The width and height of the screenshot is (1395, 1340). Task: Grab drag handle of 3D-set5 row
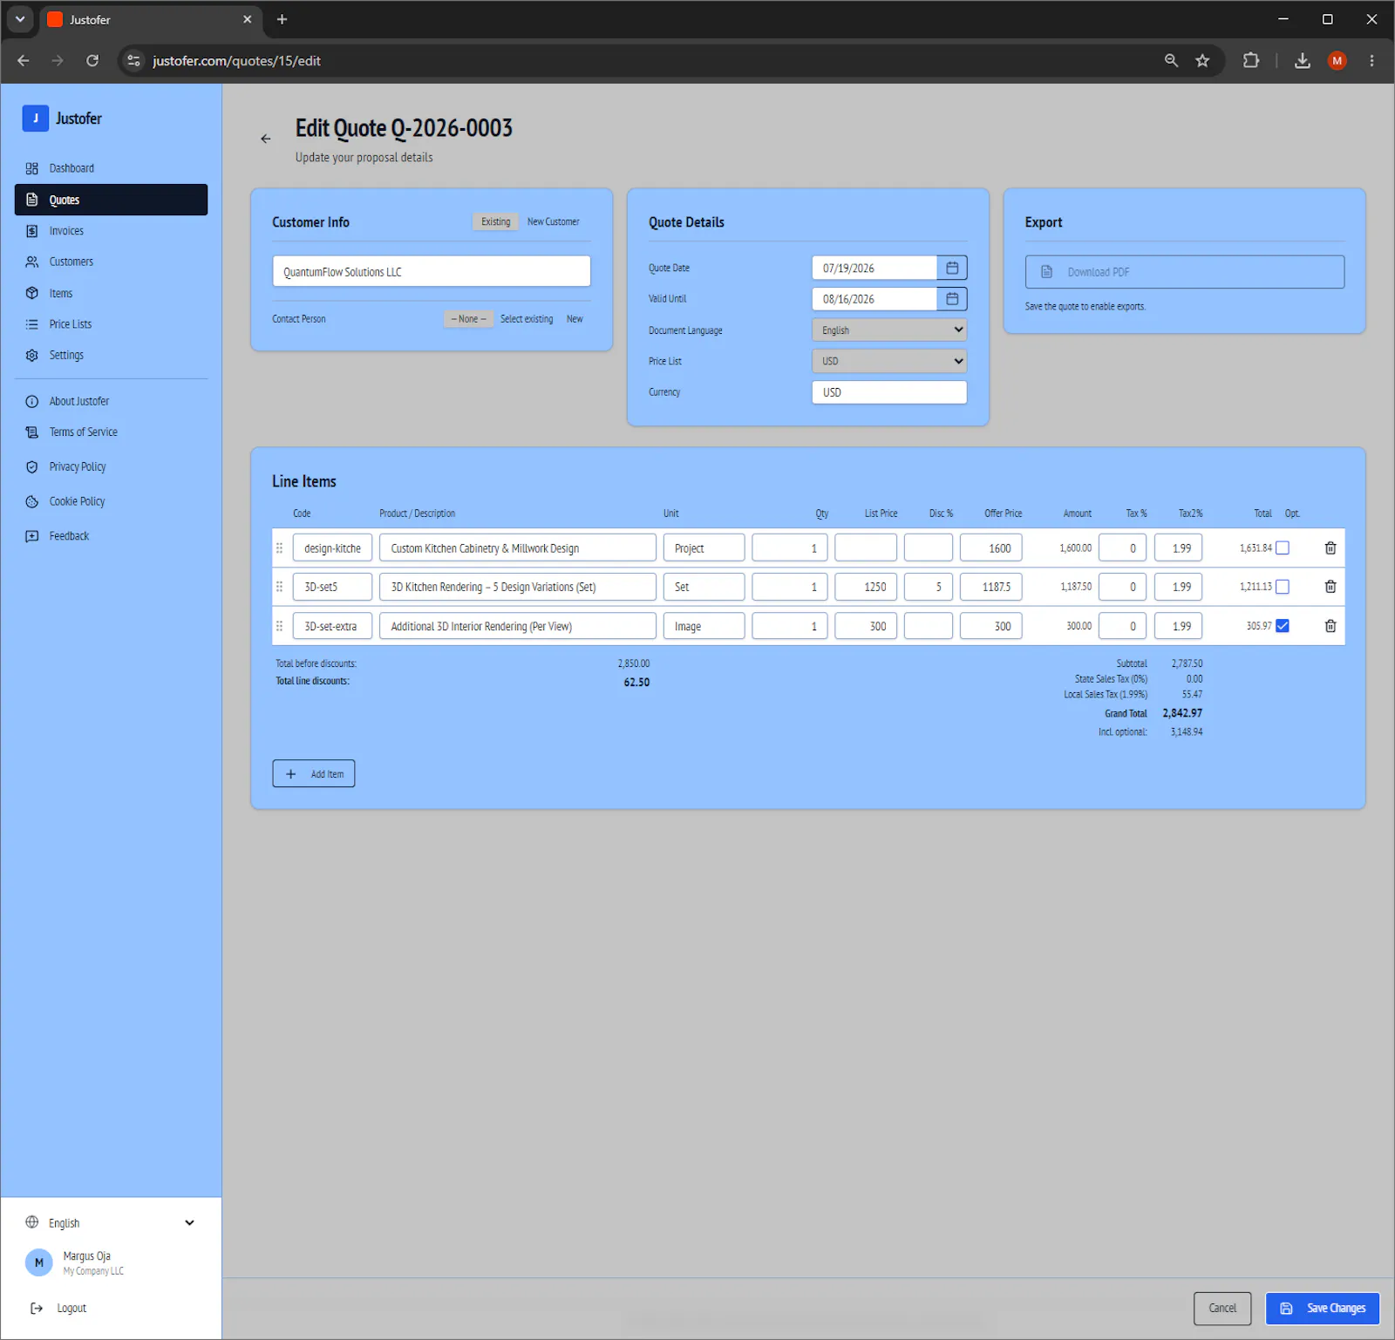(280, 587)
